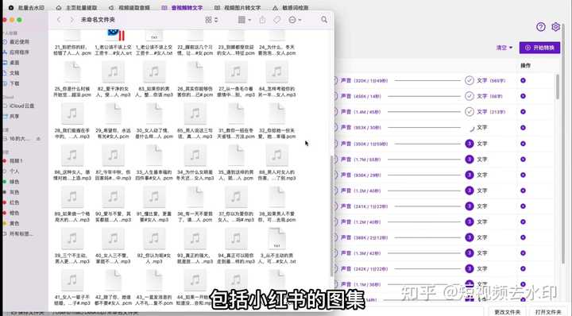Click the completed checkmark of 320K row

pyautogui.click(x=470, y=80)
